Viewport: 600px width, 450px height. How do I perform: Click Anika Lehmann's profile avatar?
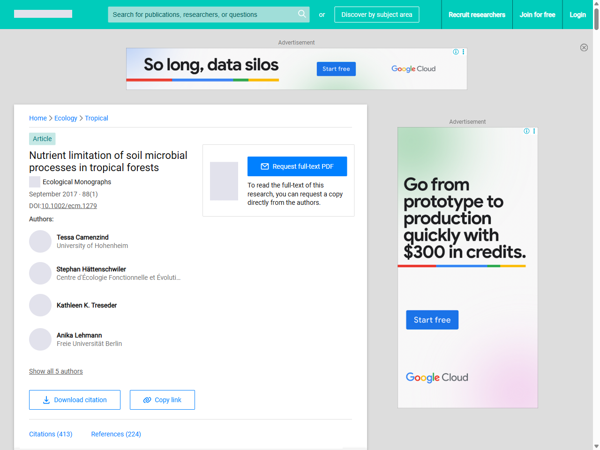click(x=40, y=339)
